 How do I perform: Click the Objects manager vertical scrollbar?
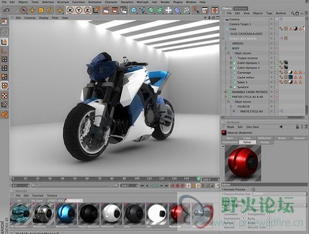click(307, 66)
